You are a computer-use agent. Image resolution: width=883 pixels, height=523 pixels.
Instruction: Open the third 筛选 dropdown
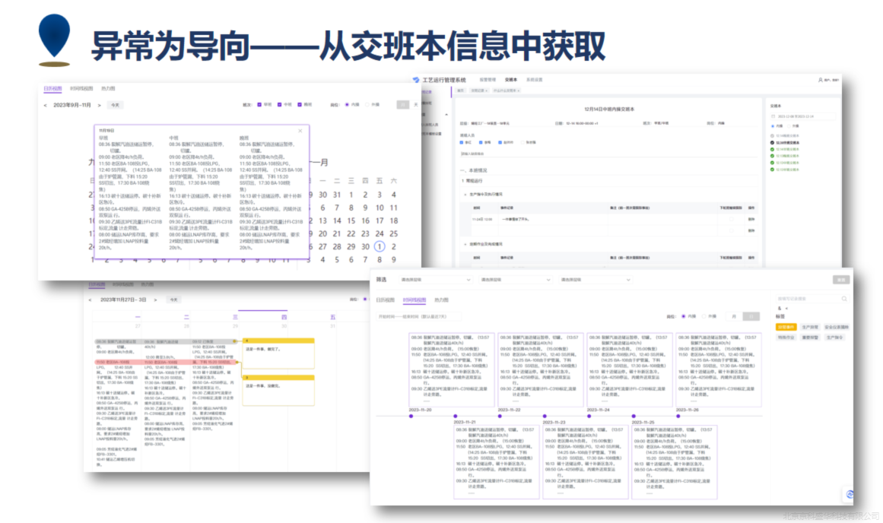(x=596, y=280)
